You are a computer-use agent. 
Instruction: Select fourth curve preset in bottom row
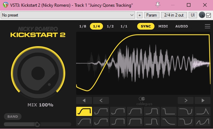pos(135,121)
